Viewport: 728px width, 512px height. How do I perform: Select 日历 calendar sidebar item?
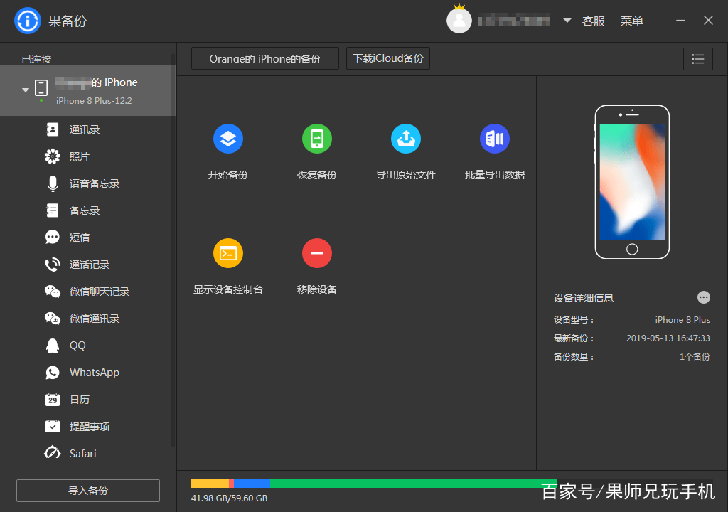pos(87,400)
